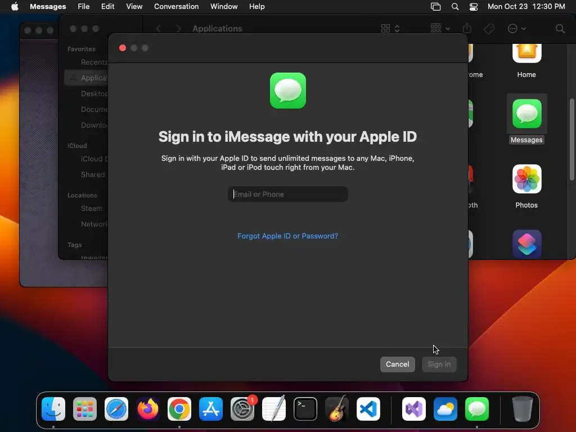Open the Finder group-by dropdown
The width and height of the screenshot is (576, 432).
point(440,28)
